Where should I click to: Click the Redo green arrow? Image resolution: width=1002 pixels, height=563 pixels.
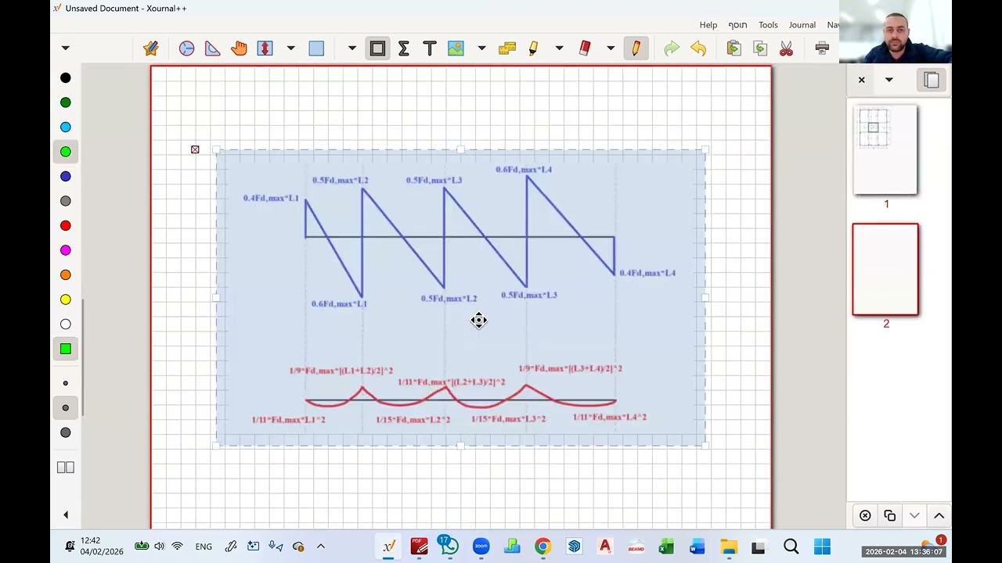pos(672,48)
